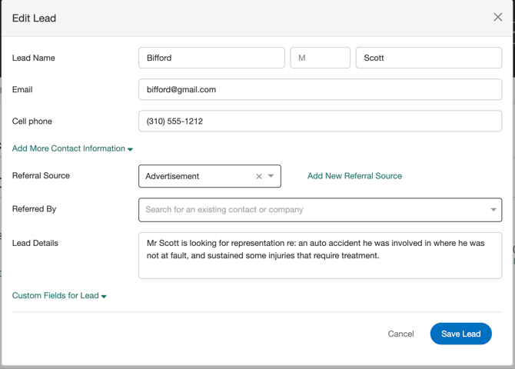Click the Edit Lead dialog title
The height and width of the screenshot is (369, 515).
coord(34,18)
